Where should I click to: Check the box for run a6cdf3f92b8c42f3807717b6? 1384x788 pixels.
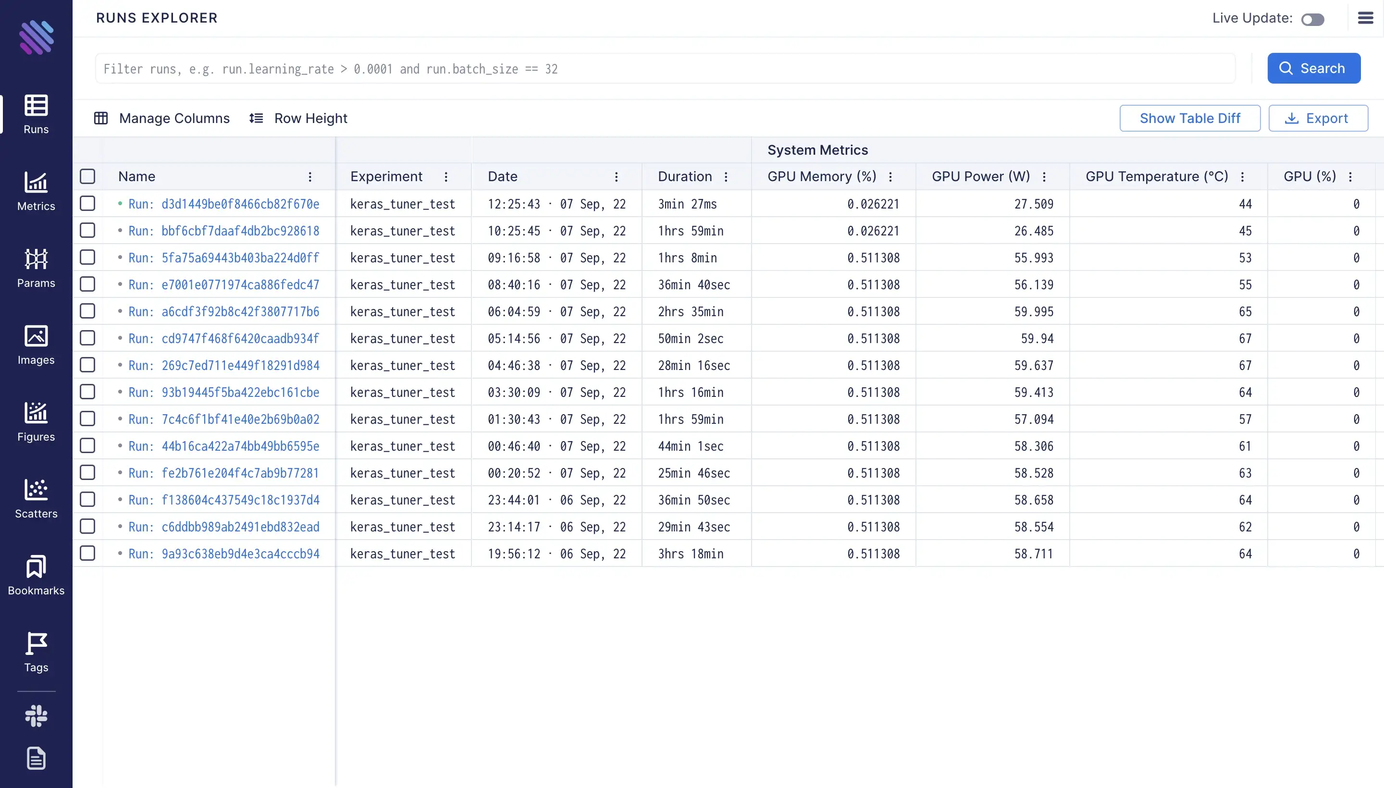[x=87, y=311]
